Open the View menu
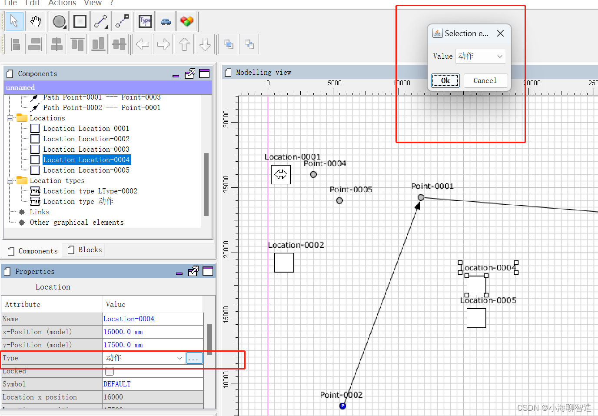Viewport: 598px width, 416px height. 93,3
